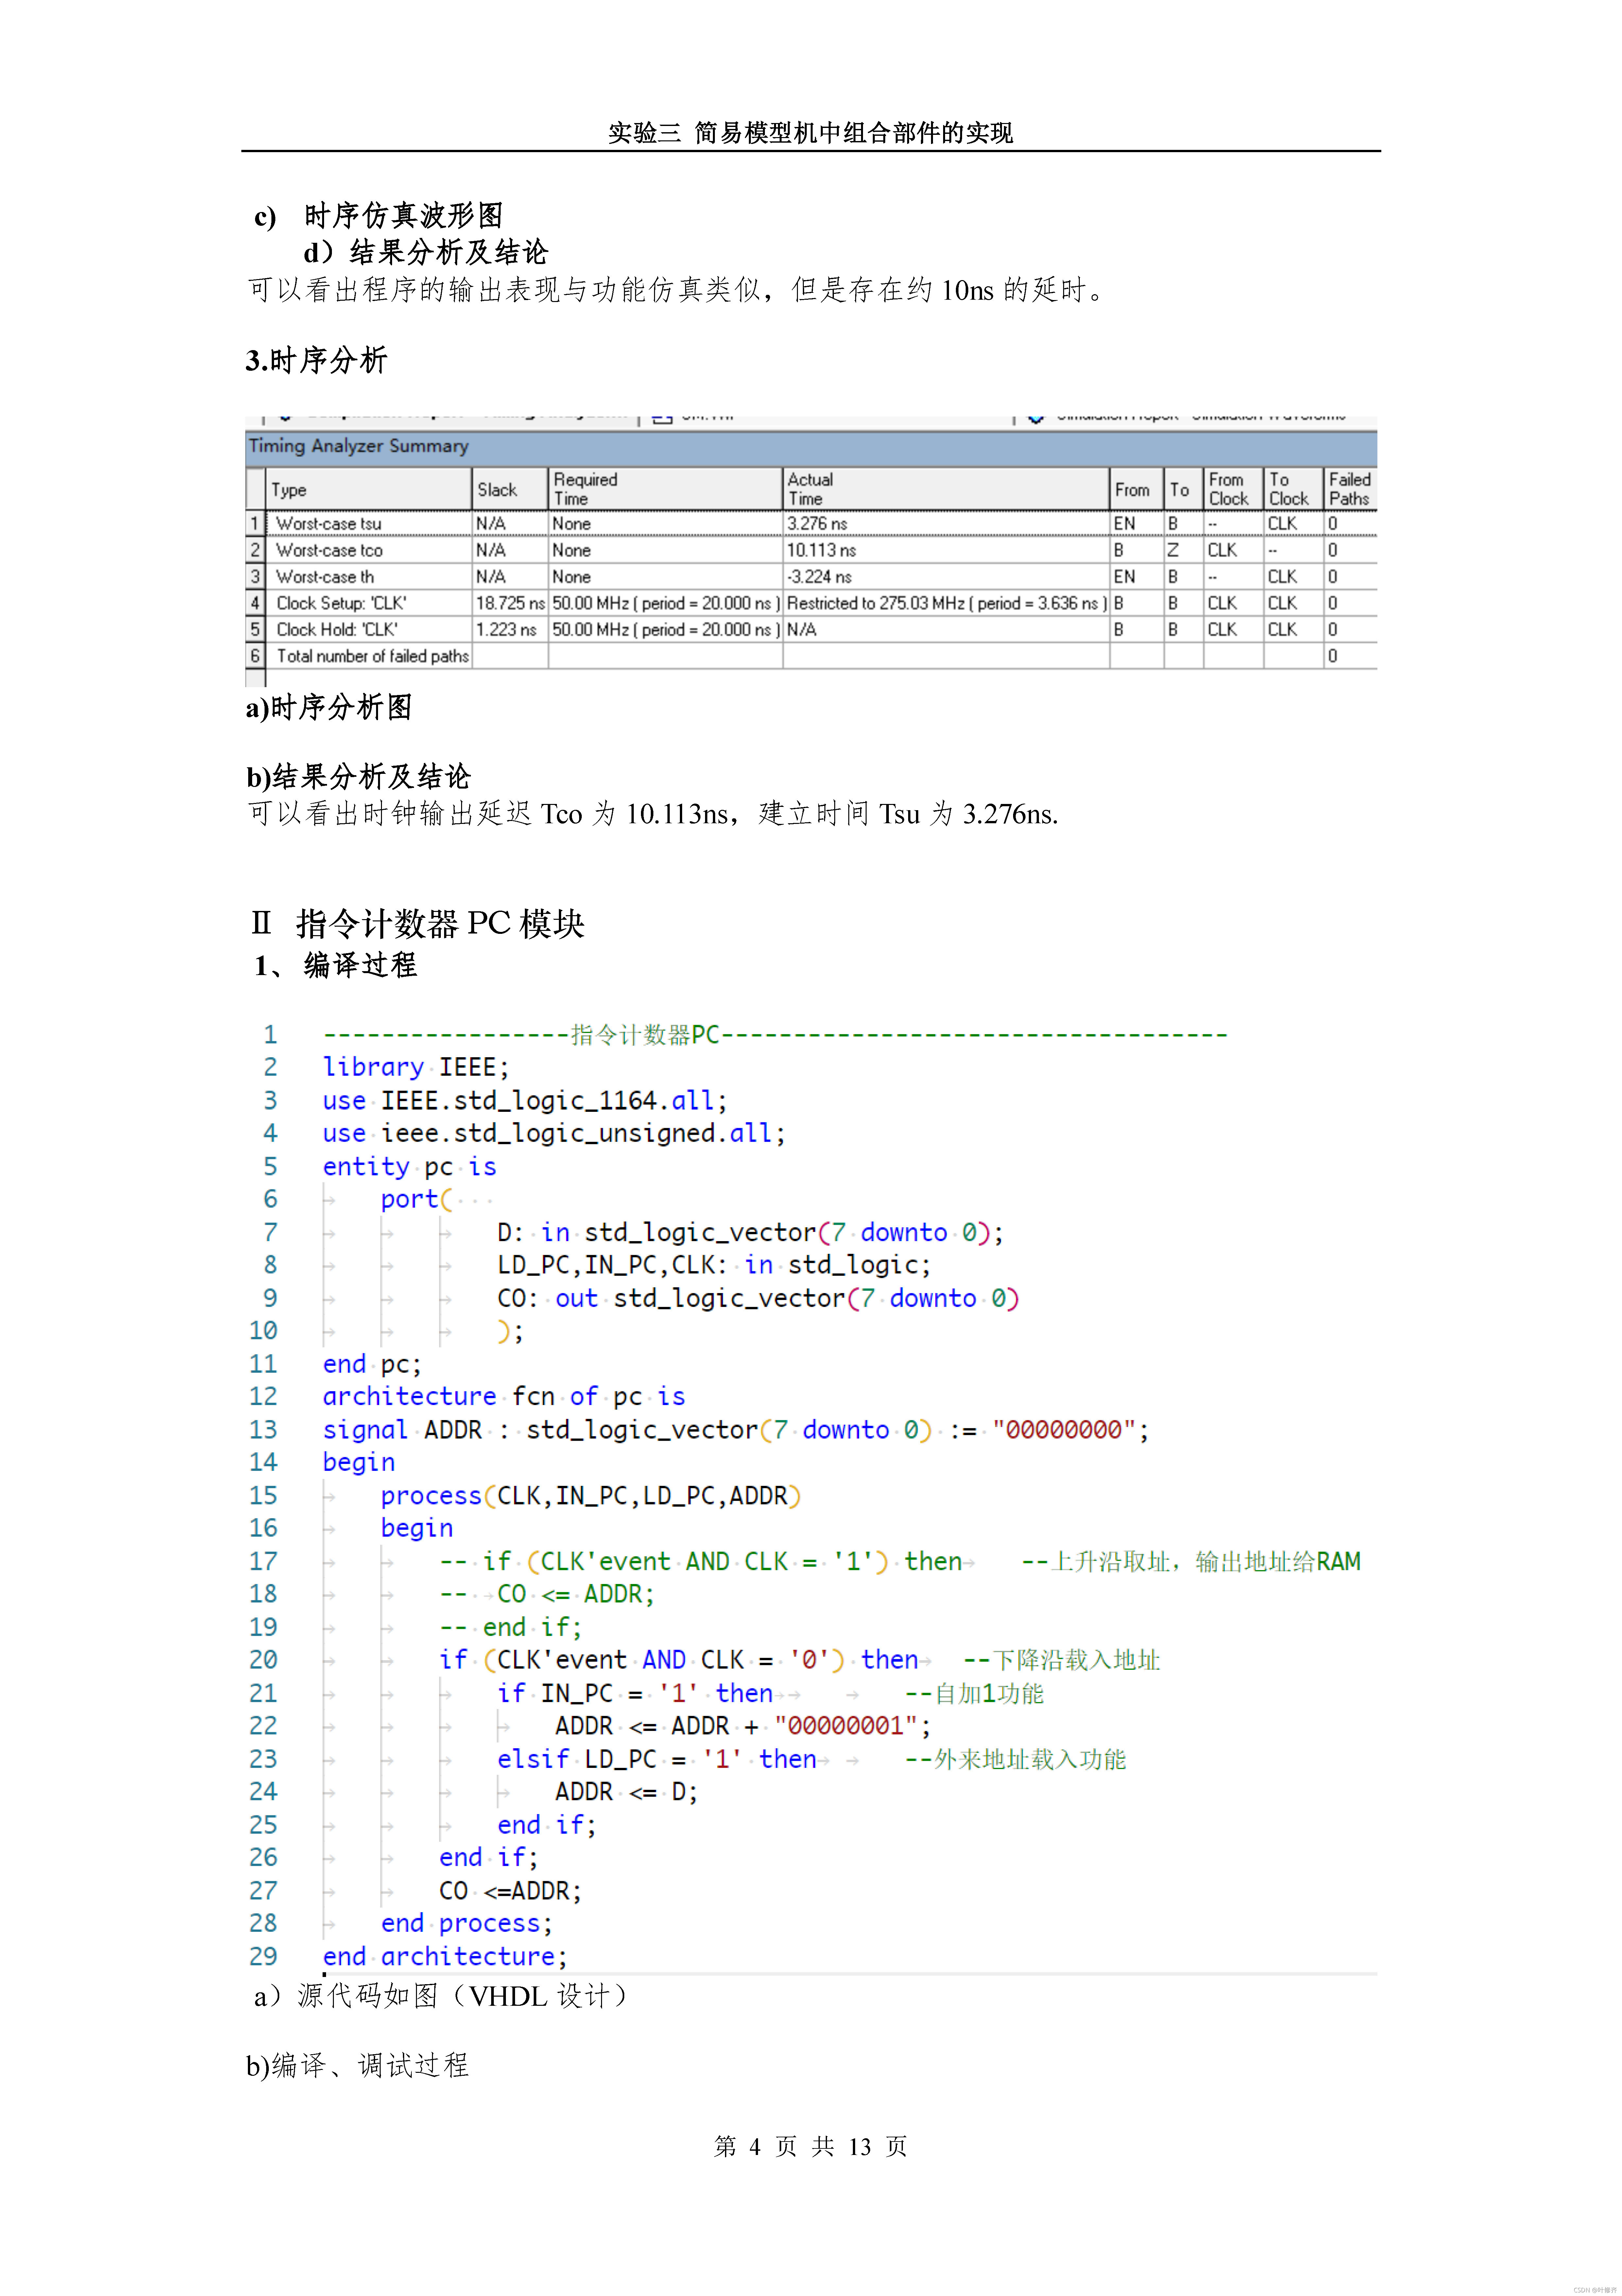Select the heading 'b)编译、调试过程'
Viewport: 1622px width, 2296px height.
click(358, 2065)
